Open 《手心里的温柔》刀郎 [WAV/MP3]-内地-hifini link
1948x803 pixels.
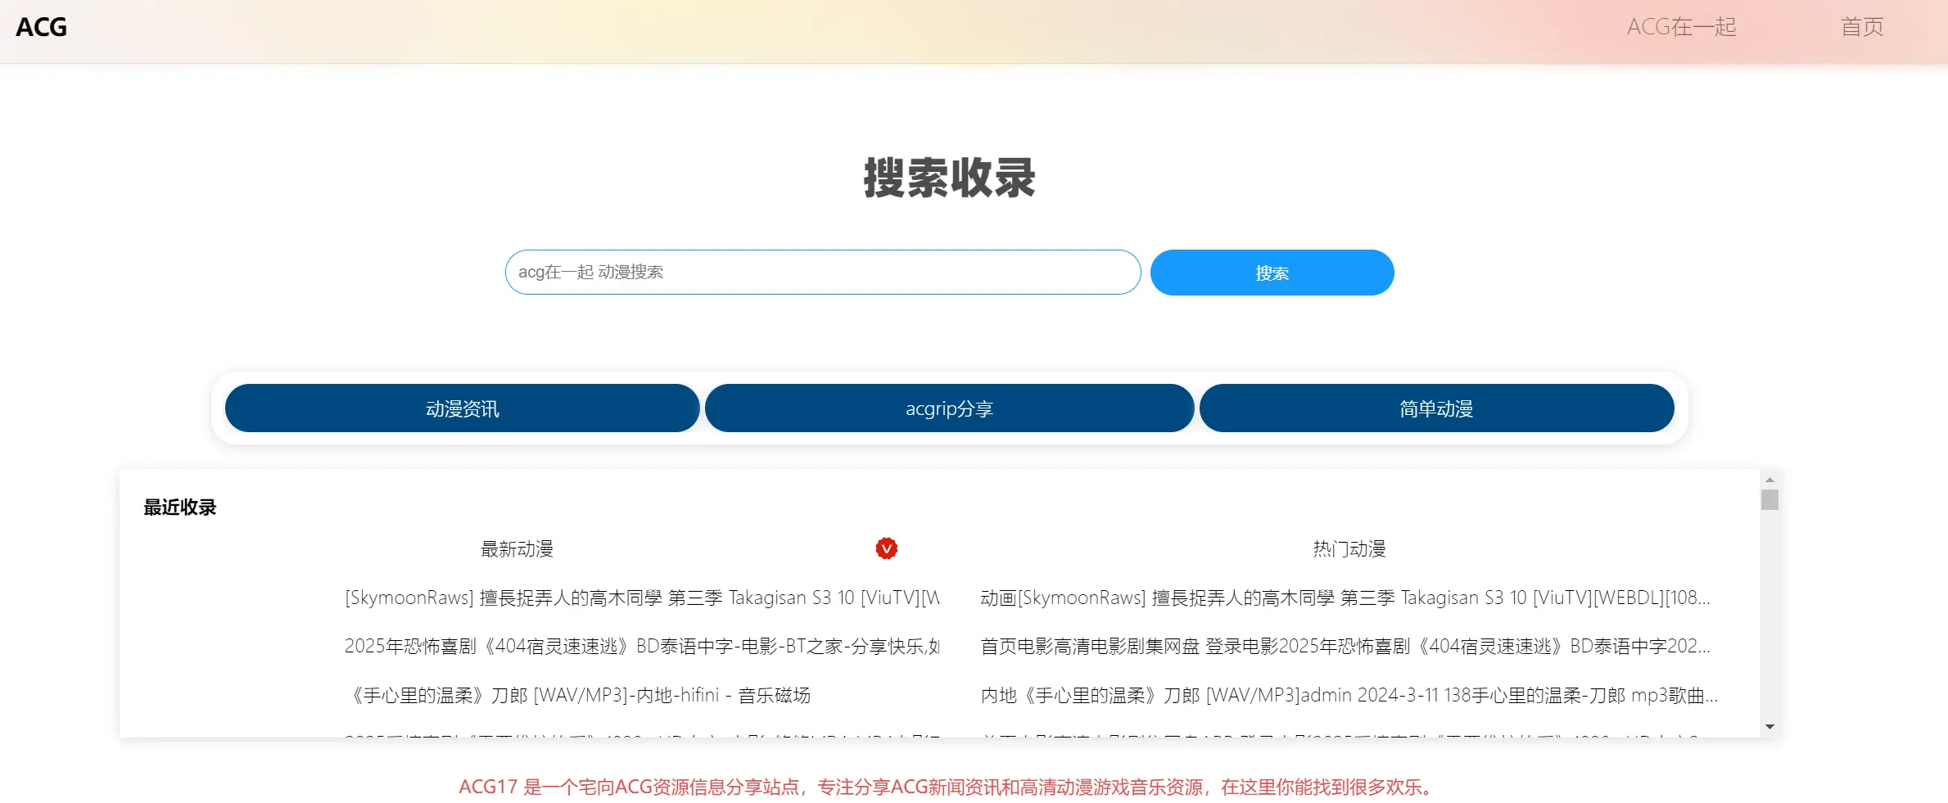[x=577, y=696]
